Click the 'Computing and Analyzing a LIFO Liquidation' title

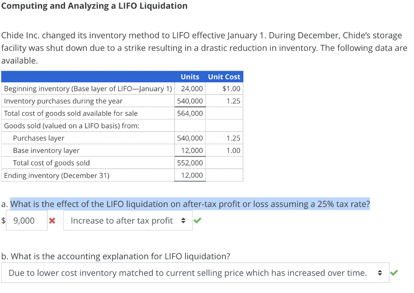[x=94, y=6]
